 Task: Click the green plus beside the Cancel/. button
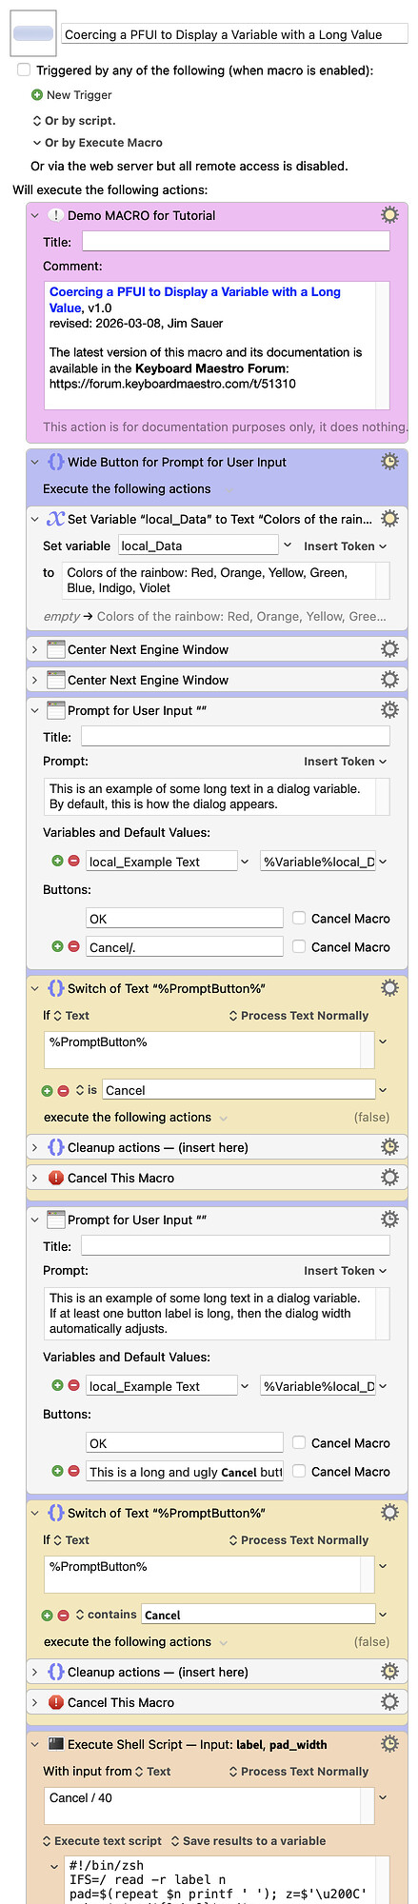coord(57,947)
